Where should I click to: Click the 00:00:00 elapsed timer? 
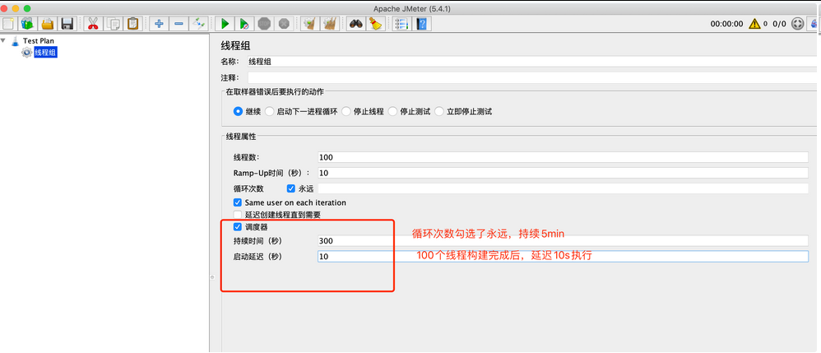pos(726,24)
